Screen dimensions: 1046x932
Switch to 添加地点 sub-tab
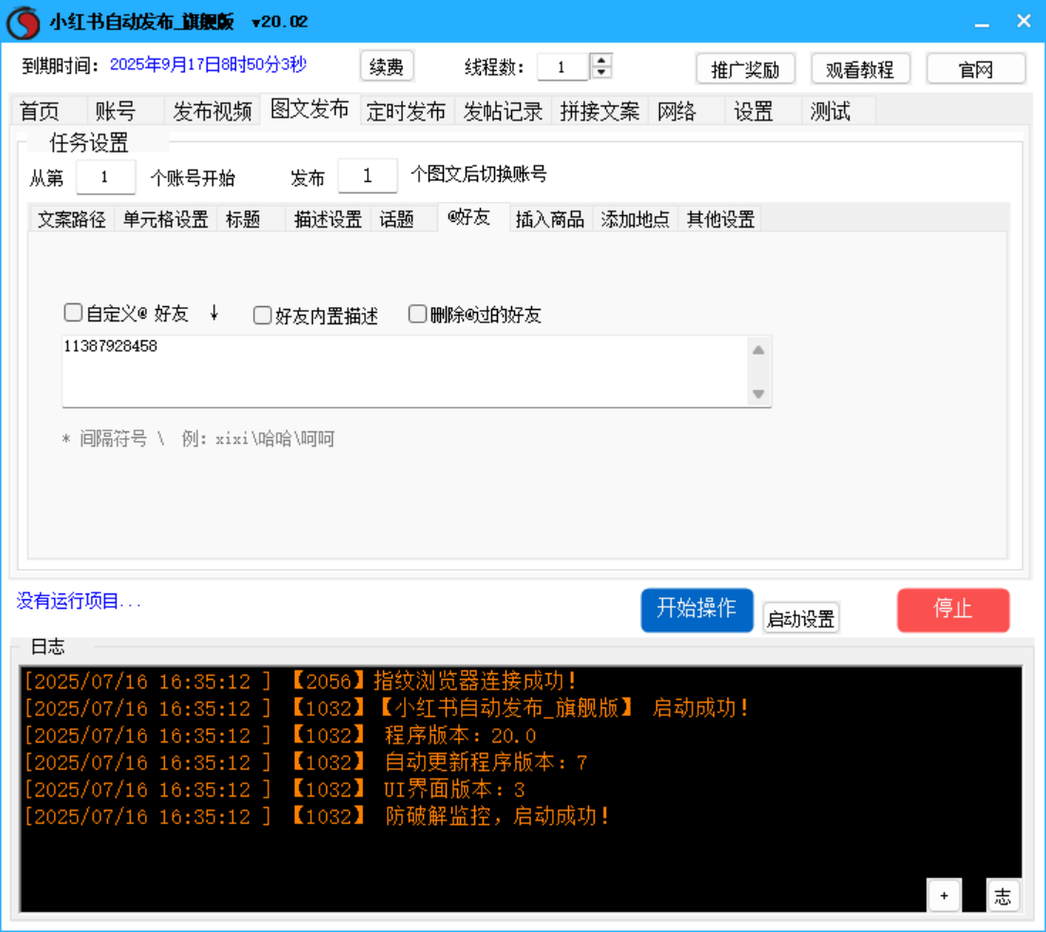(x=635, y=219)
